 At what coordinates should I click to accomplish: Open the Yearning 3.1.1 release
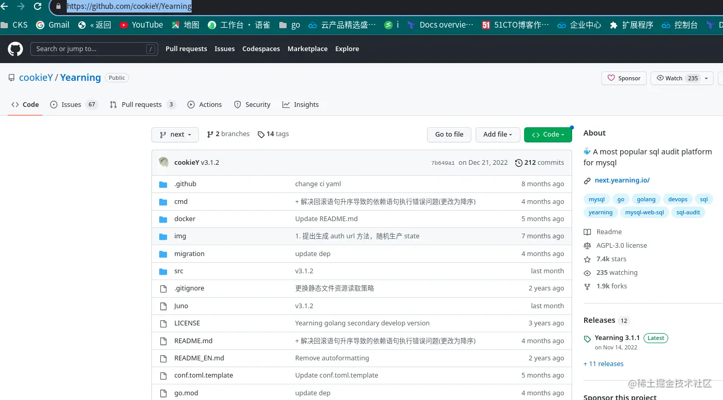pos(617,338)
